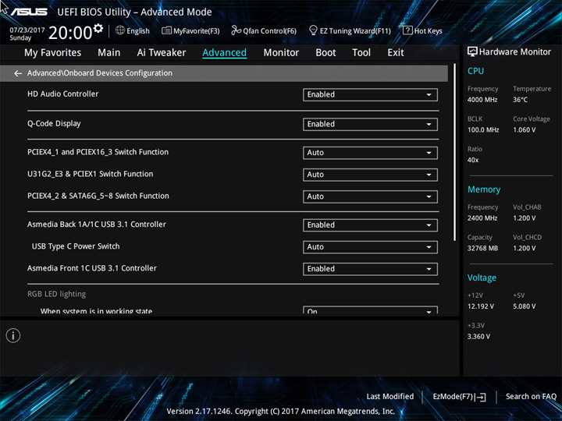
Task: Select PCIEX4_2 & SATA6G_5~8 Switch Function label
Action: (98, 196)
